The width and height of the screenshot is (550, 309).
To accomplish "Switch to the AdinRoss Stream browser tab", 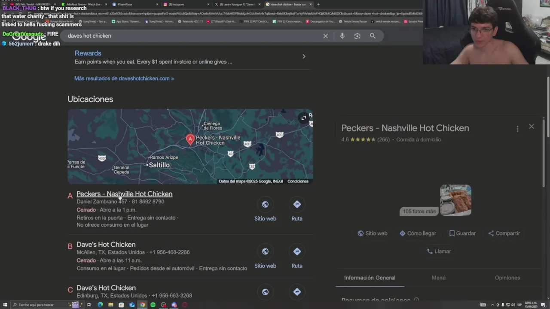I will click(84, 4).
